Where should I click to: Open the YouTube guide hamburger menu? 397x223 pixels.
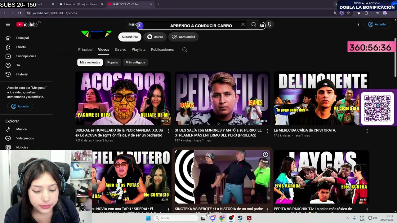tap(8, 24)
